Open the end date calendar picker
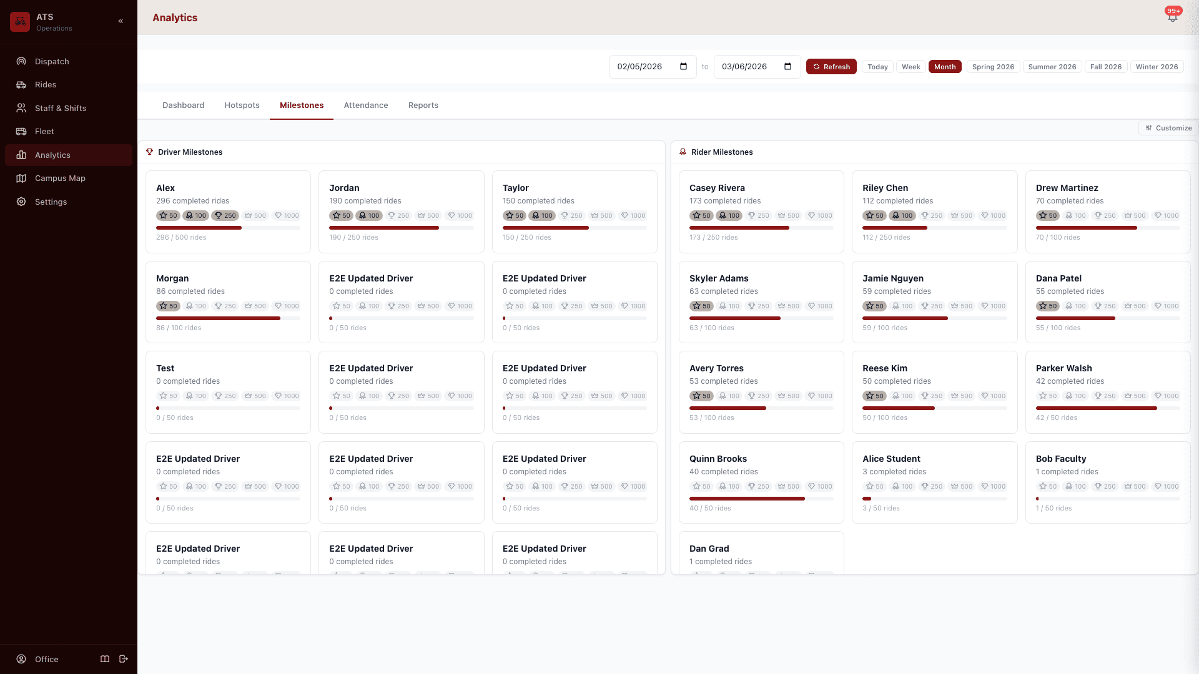The height and width of the screenshot is (674, 1199). (x=787, y=66)
